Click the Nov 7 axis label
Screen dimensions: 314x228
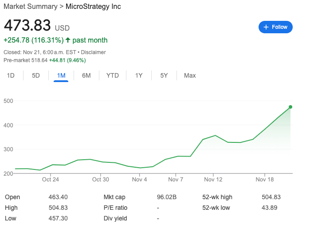coord(176,179)
